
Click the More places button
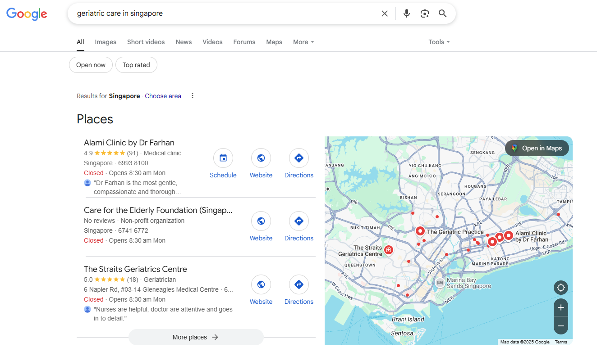point(196,337)
